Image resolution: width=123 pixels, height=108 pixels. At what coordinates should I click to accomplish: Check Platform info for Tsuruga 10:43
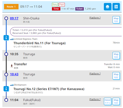(x=95, y=74)
